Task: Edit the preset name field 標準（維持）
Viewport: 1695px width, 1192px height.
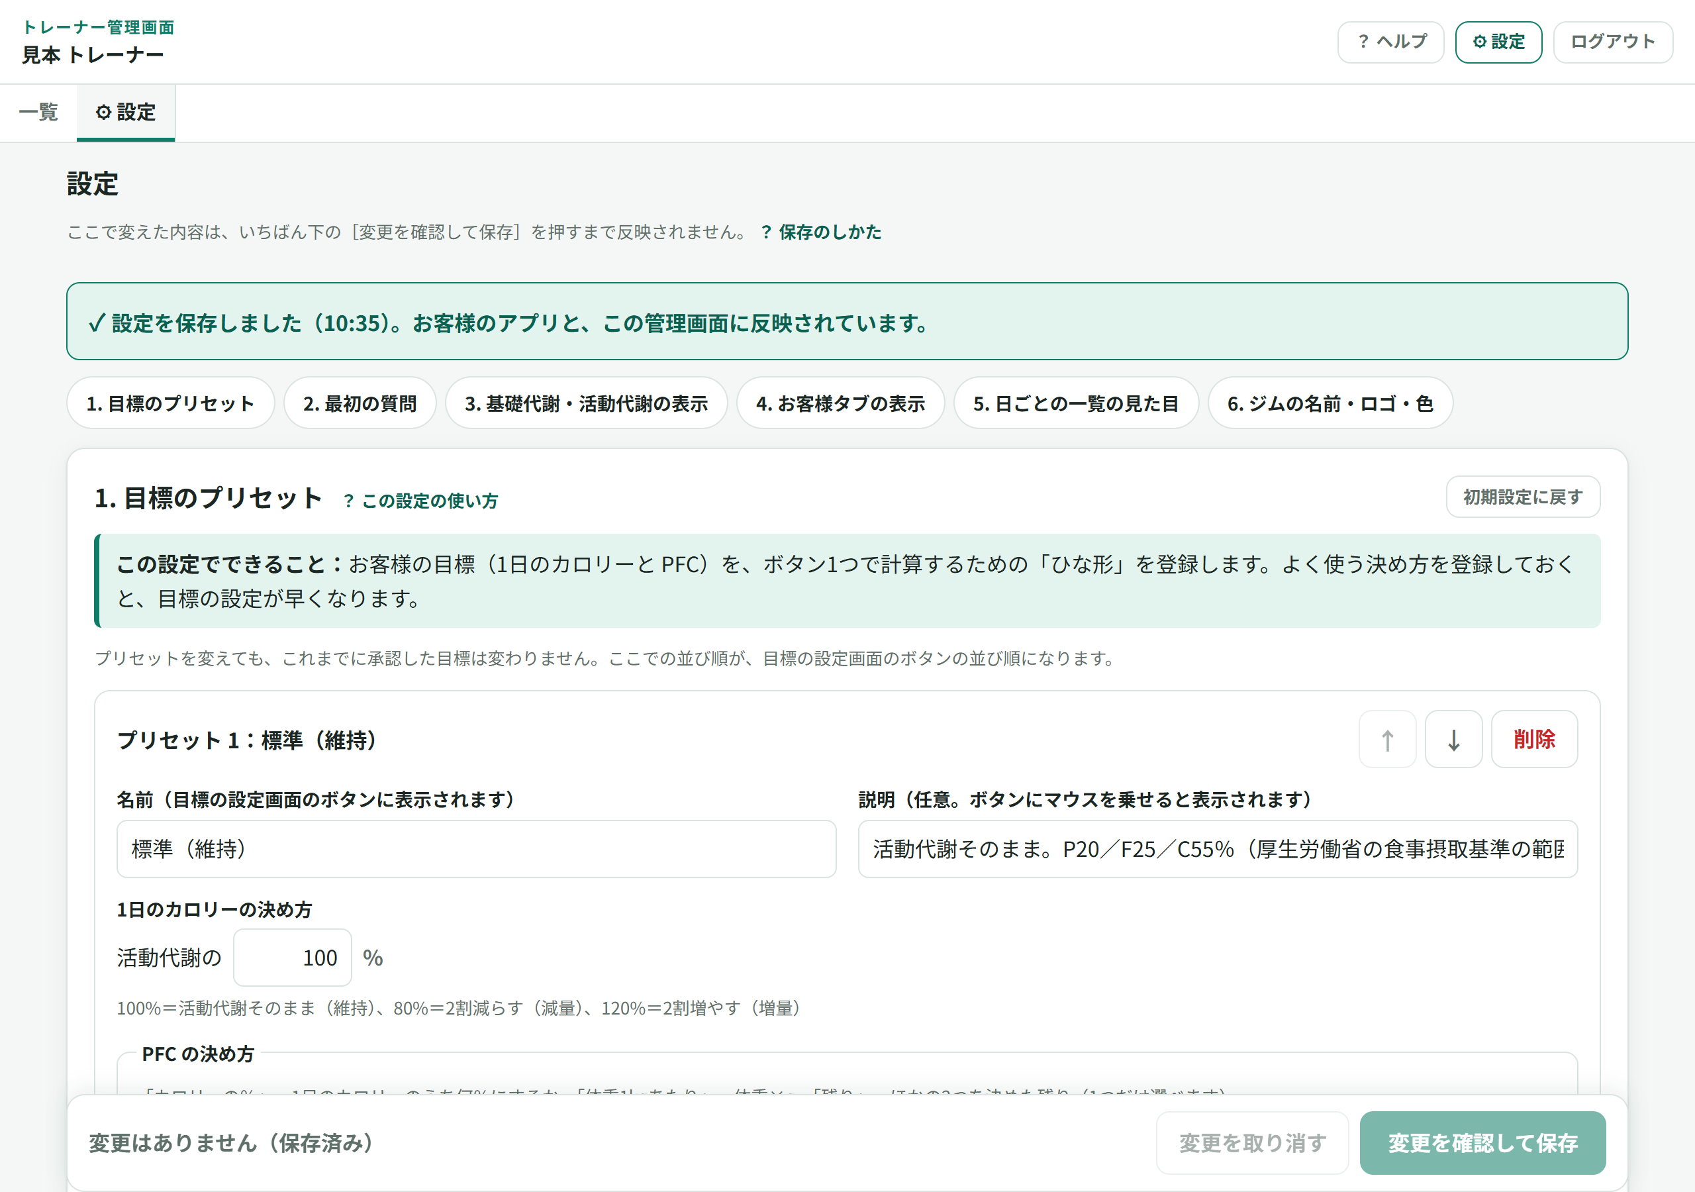Action: pyautogui.click(x=476, y=848)
